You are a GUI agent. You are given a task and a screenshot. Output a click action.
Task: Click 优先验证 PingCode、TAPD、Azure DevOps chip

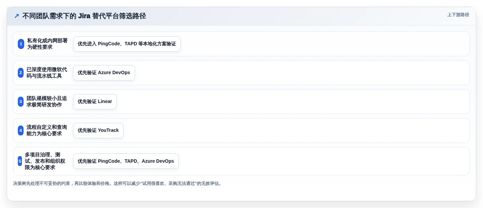pos(126,161)
